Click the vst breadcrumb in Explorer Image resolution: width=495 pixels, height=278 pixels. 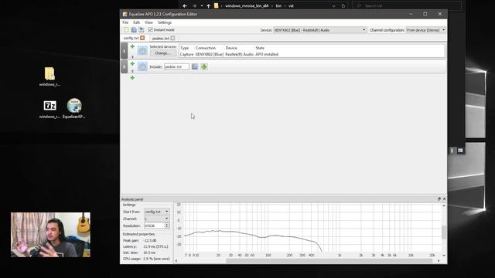click(291, 5)
